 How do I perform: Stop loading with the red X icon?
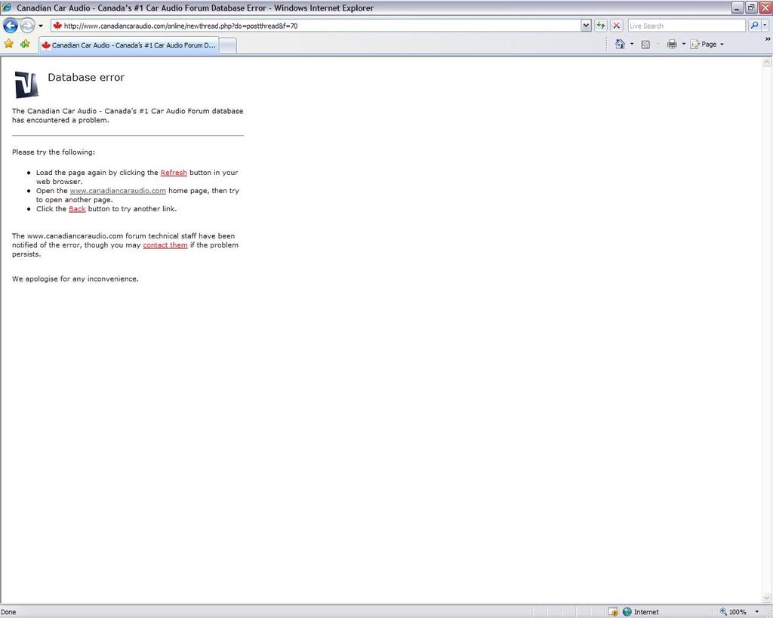[617, 25]
